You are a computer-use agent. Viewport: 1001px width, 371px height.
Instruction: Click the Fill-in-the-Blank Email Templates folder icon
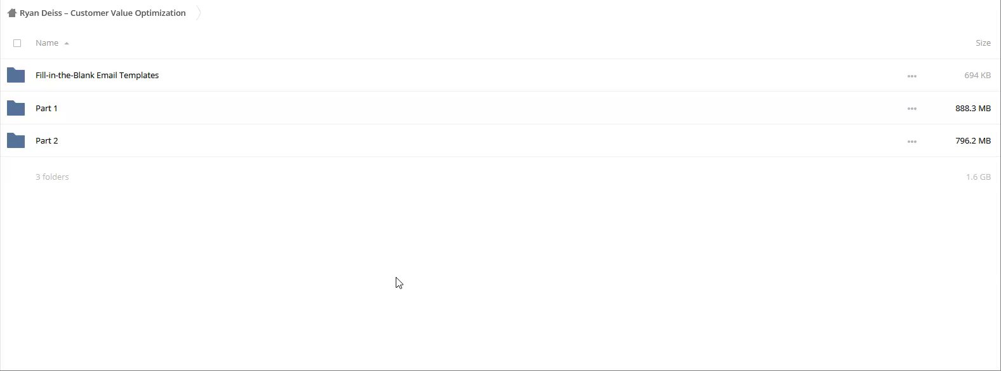tap(16, 75)
